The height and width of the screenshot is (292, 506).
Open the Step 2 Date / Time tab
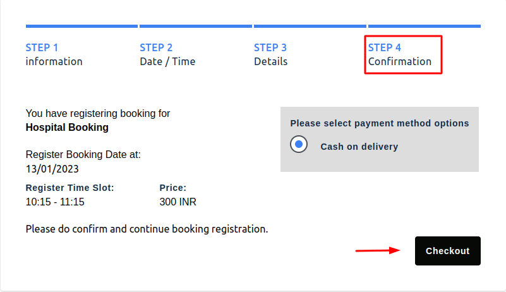pyautogui.click(x=167, y=54)
